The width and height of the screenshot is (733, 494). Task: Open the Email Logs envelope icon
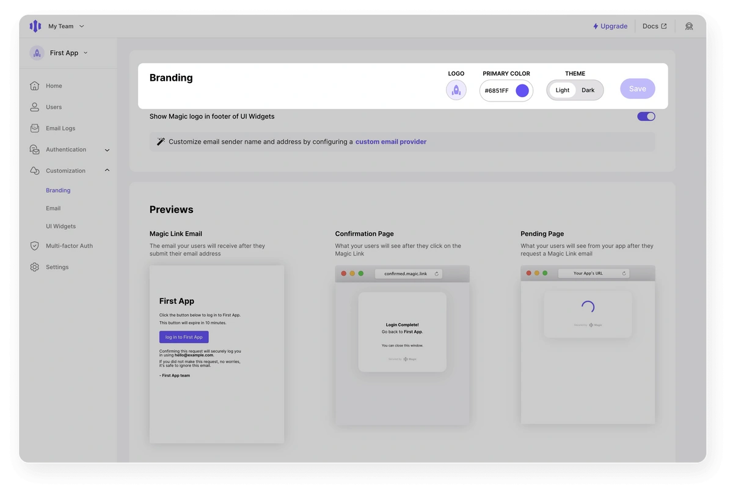point(35,128)
